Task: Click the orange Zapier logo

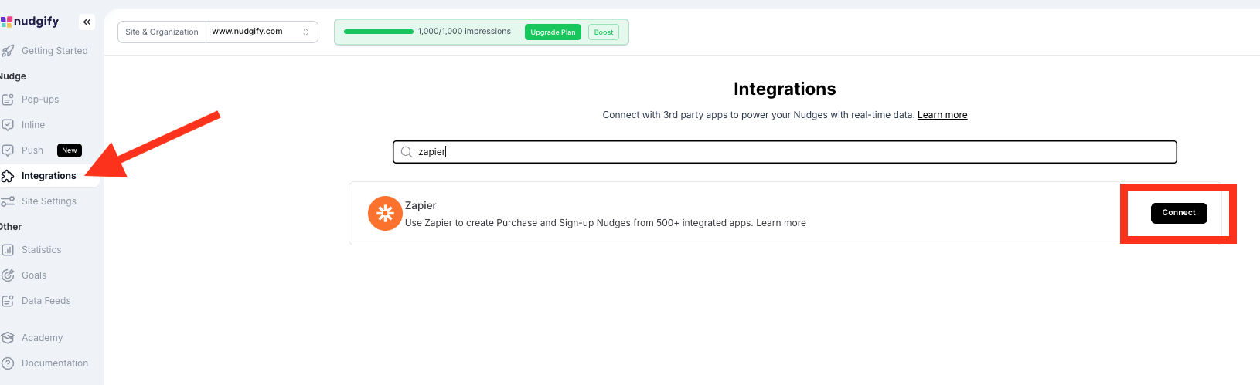Action: pyautogui.click(x=385, y=214)
